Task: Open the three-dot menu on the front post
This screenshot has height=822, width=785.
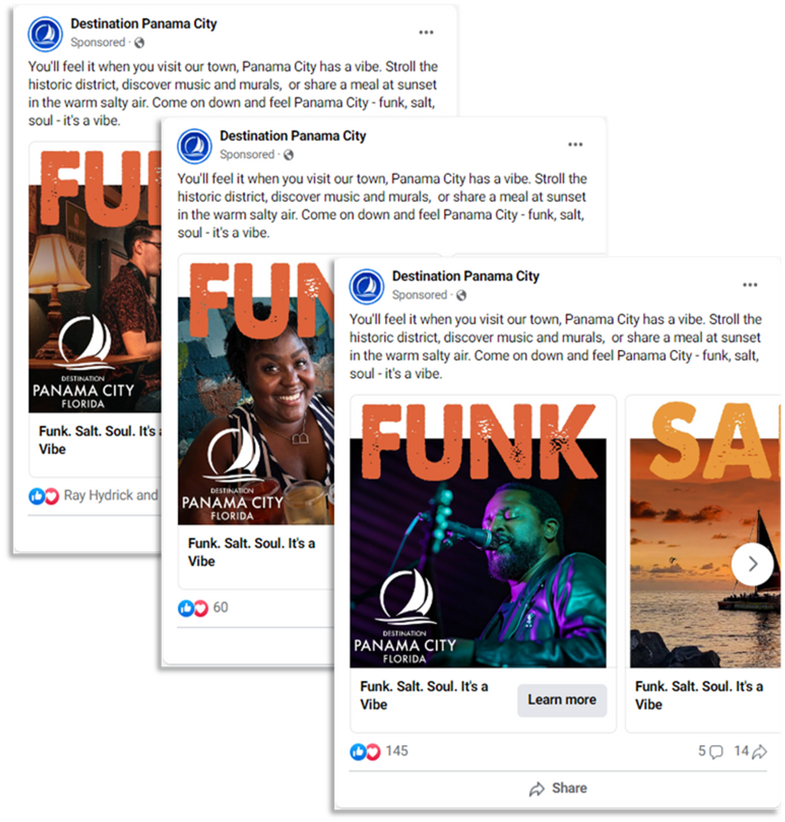Action: pyautogui.click(x=750, y=285)
